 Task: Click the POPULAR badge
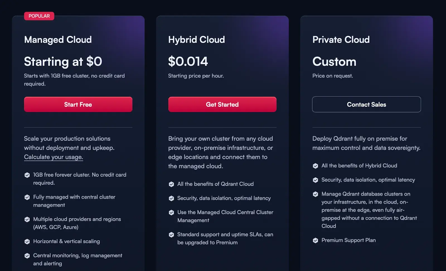pyautogui.click(x=39, y=16)
